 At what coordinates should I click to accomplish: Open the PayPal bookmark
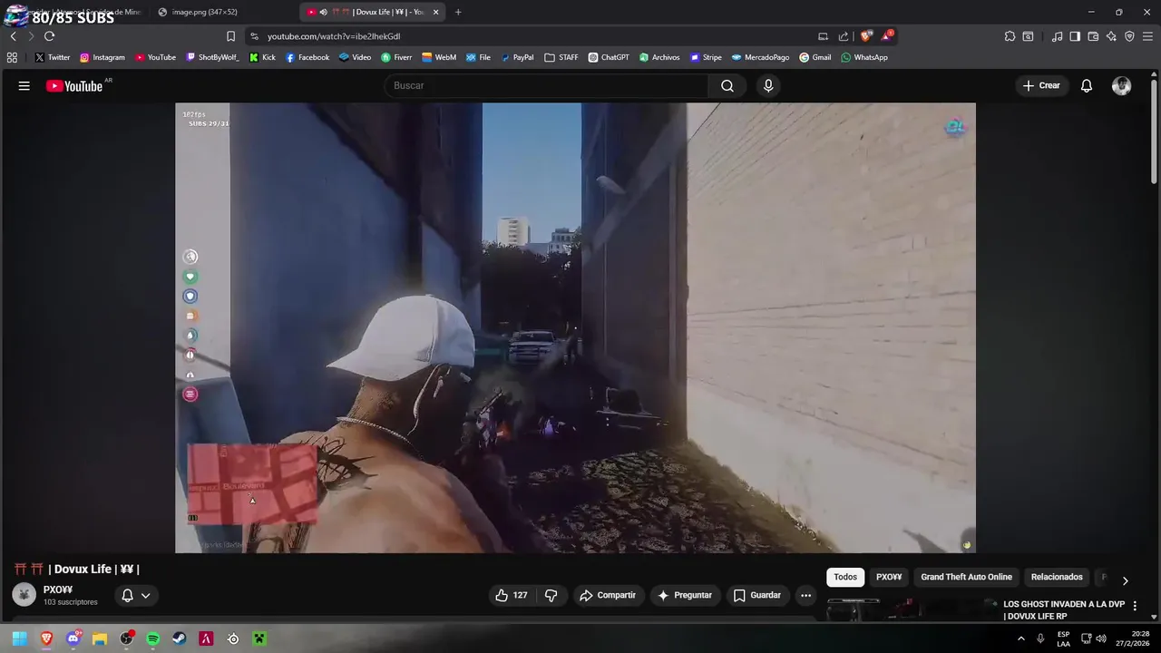pyautogui.click(x=517, y=57)
